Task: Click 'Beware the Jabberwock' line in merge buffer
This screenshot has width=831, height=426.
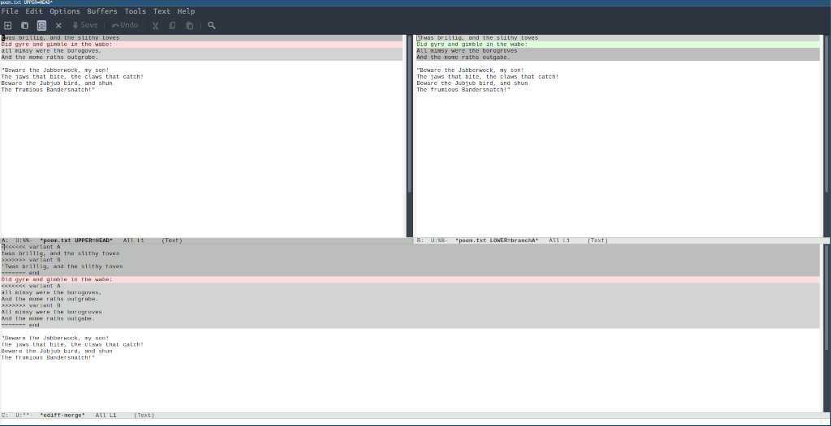Action: pyautogui.click(x=55, y=338)
